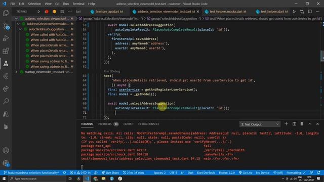The image size is (324, 182).
Task: Open Manage gear settings menu
Action: pos(6,163)
